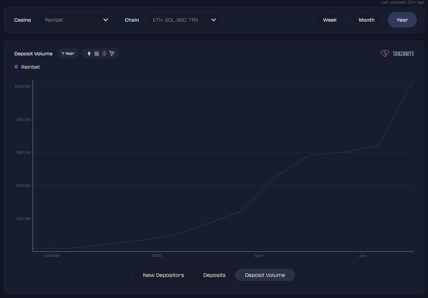The width and height of the screenshot is (428, 298).
Task: Open the ETH, SOL, BSC, TRX chain selector
Action: pyautogui.click(x=184, y=20)
